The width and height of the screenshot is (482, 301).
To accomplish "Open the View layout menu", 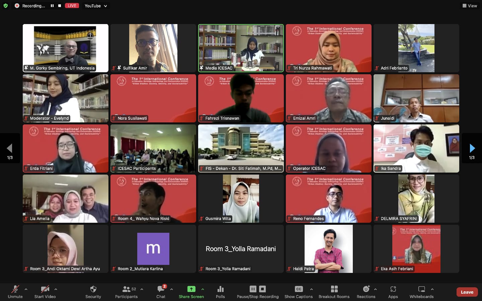I will point(470,6).
